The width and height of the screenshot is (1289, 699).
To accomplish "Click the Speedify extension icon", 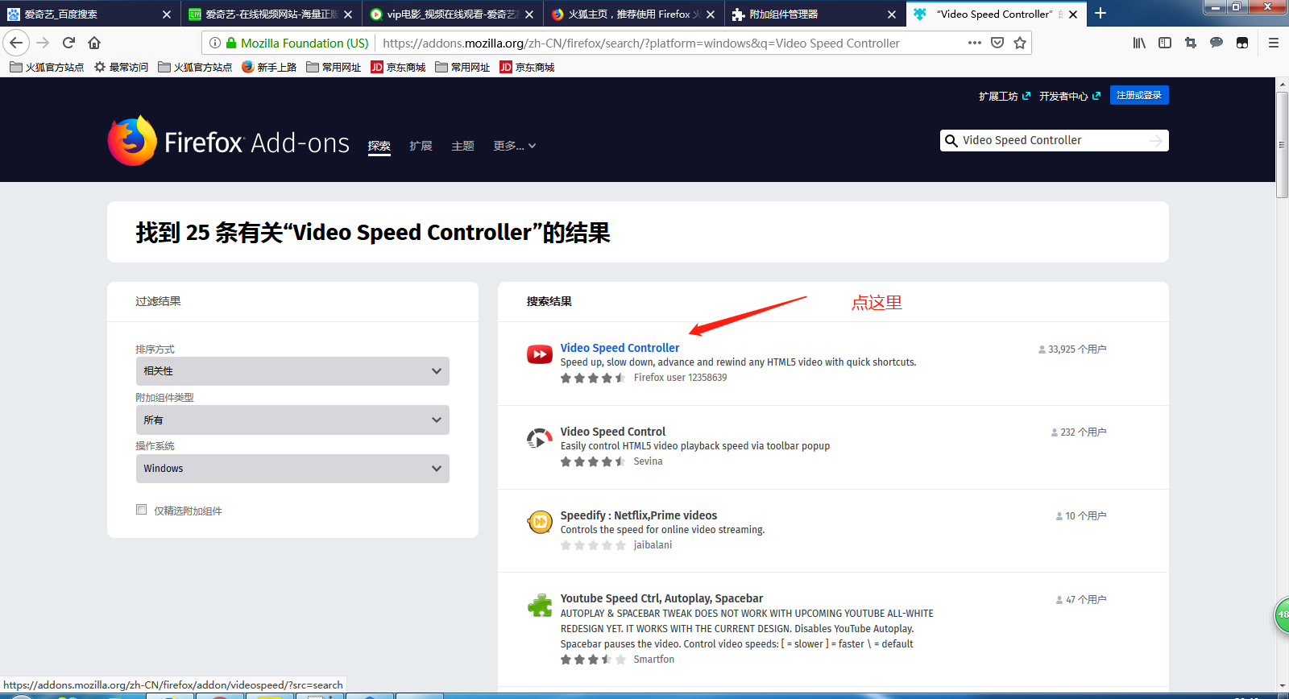I will [x=539, y=522].
